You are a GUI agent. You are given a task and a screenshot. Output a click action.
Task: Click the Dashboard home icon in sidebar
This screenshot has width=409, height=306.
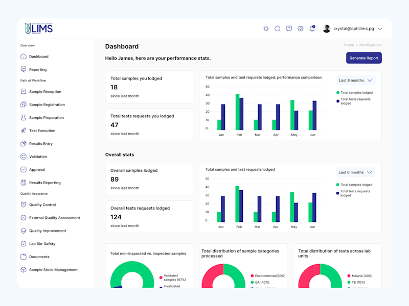point(24,57)
